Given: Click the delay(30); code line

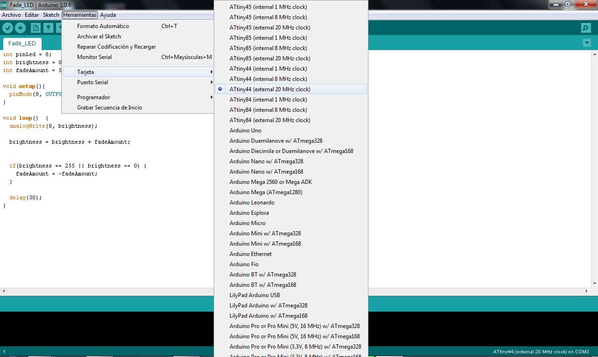Looking at the screenshot, I should 26,197.
